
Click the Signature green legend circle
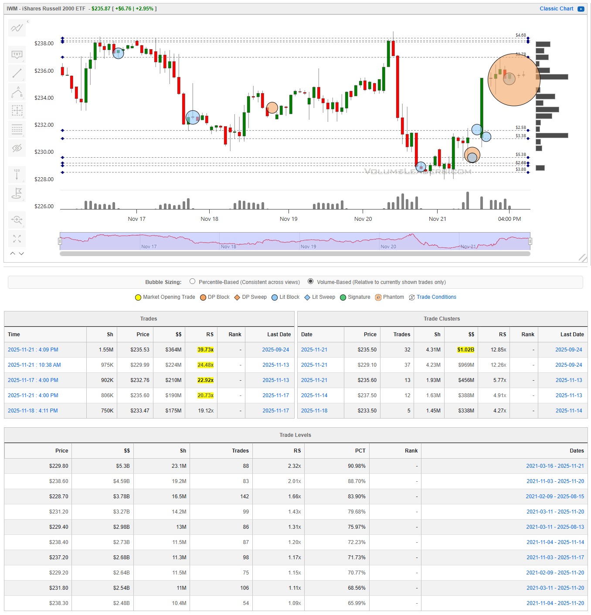click(343, 297)
